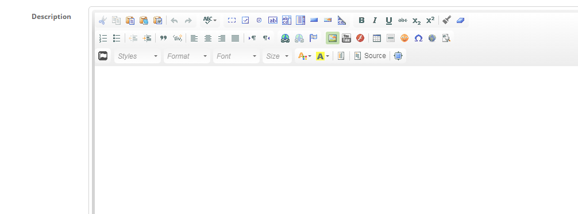
Task: Insert an anchor with flag icon
Action: [313, 38]
